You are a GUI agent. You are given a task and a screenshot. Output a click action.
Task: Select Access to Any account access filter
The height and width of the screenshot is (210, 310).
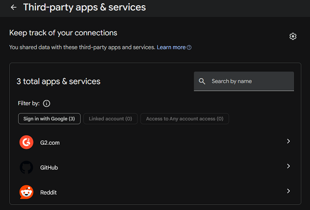click(x=184, y=118)
